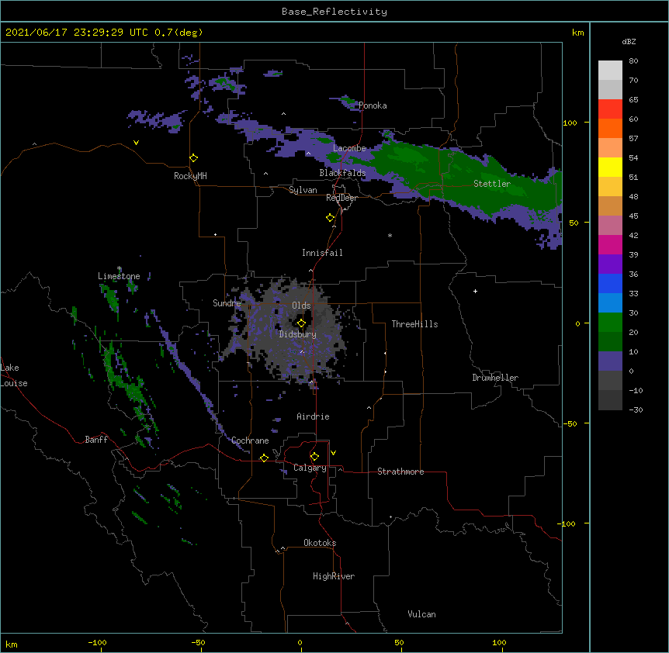
Task: Click the Ponoka city label
Action: 373,105
